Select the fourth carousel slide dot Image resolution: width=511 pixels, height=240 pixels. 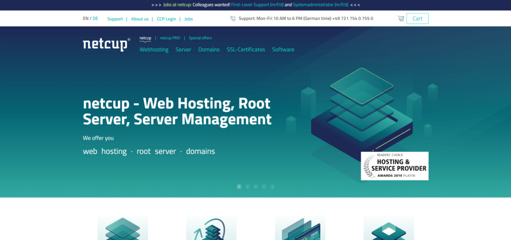point(264,187)
